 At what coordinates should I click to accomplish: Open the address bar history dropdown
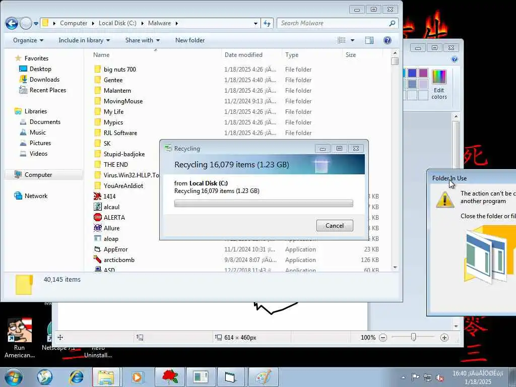[255, 23]
